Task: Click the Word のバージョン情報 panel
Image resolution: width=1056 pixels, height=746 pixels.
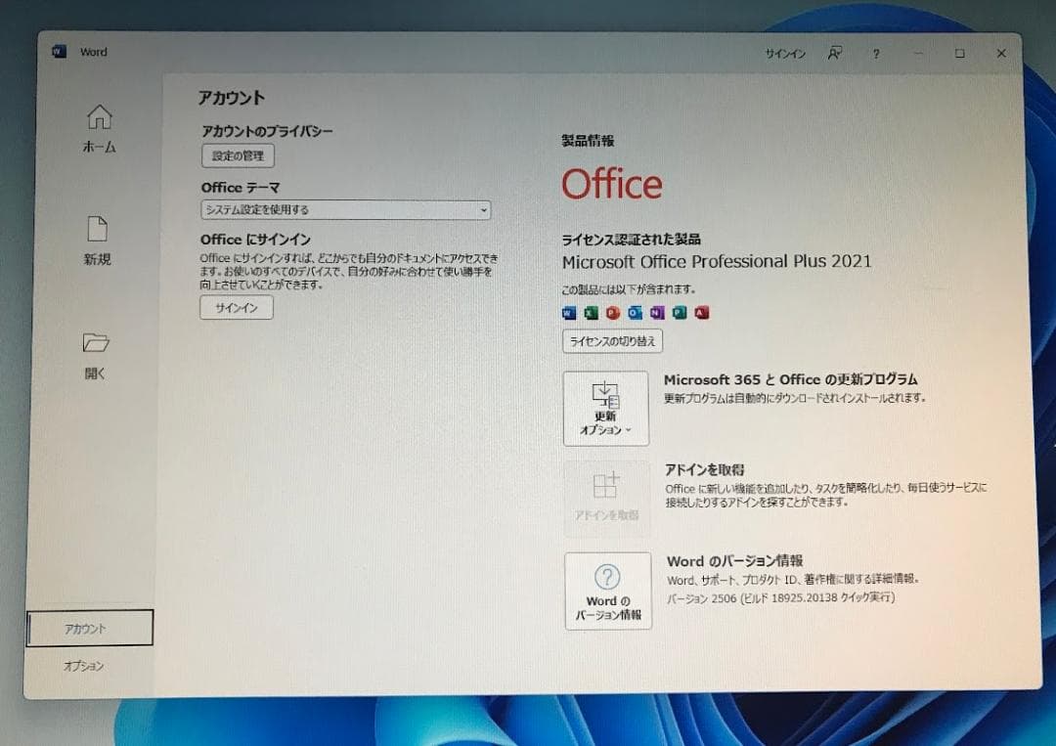Action: pos(607,591)
